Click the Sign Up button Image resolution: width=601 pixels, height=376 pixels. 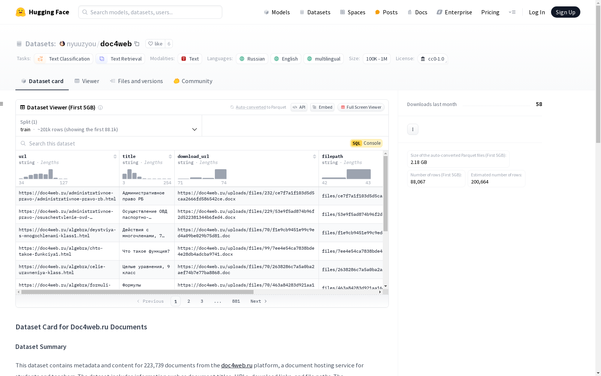[x=565, y=12]
